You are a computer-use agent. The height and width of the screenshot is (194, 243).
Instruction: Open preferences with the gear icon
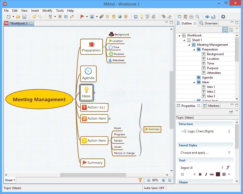[x=223, y=17]
